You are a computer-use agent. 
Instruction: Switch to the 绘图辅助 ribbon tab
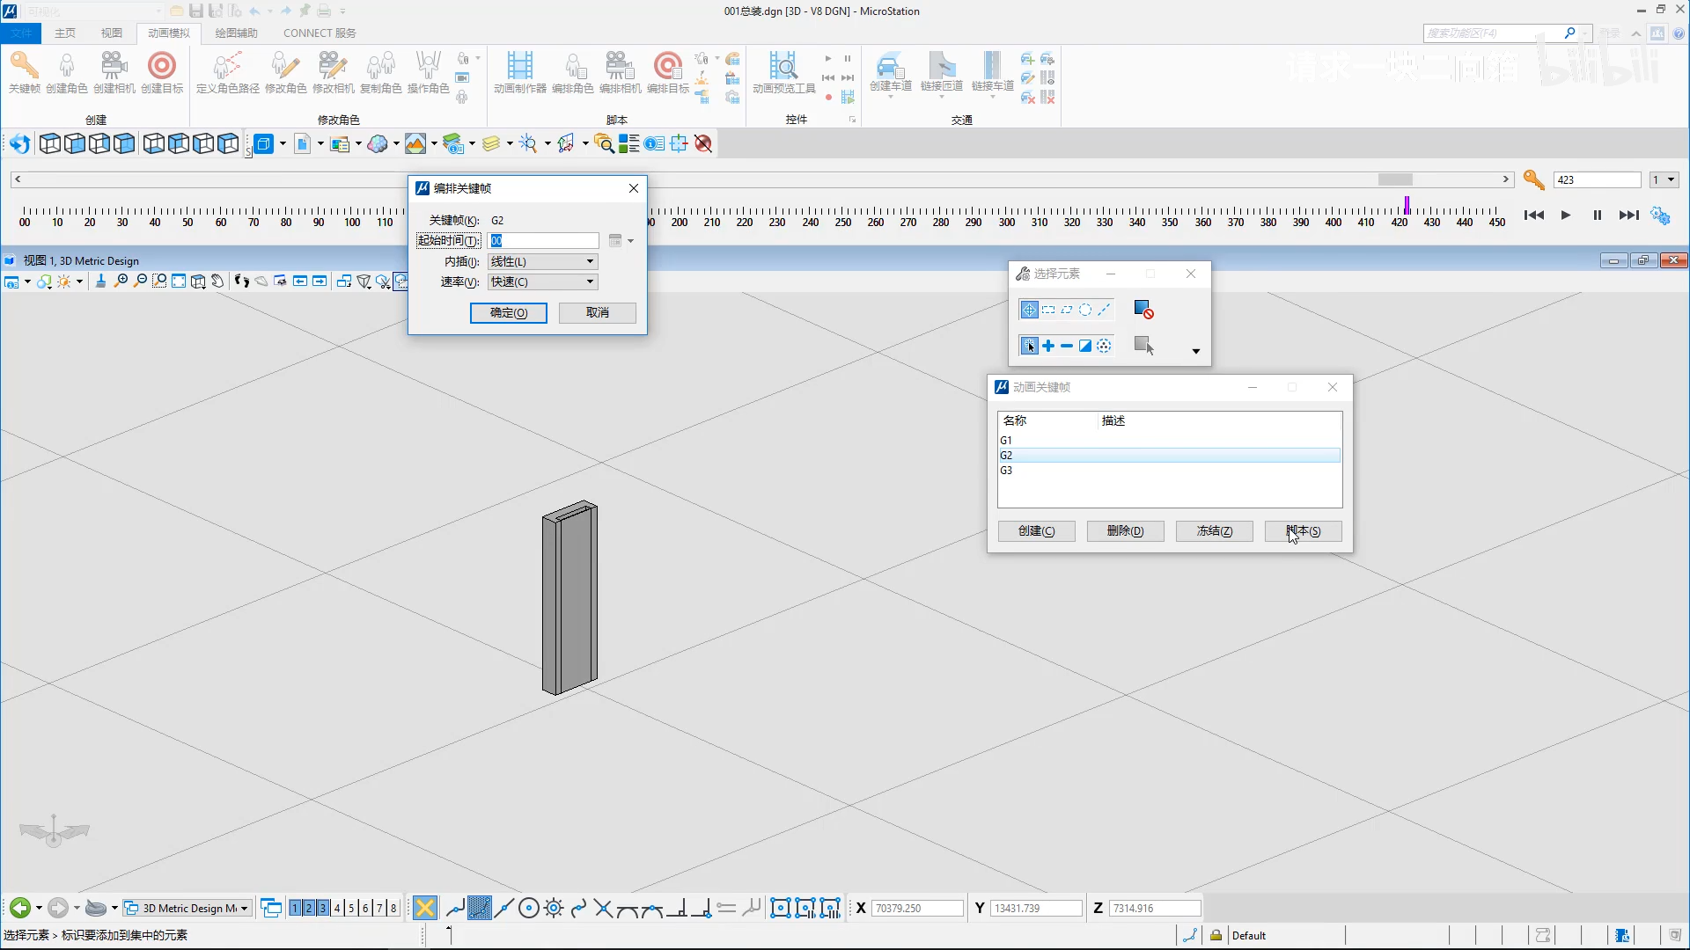click(236, 33)
